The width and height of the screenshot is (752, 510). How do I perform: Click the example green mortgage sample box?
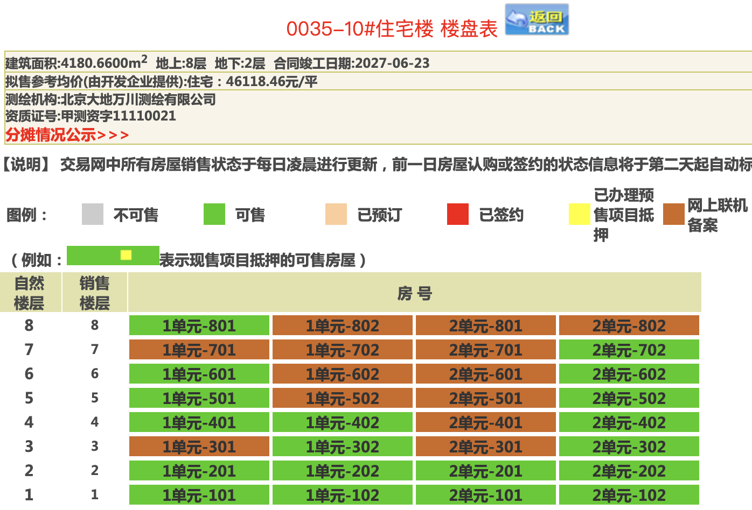click(x=113, y=256)
